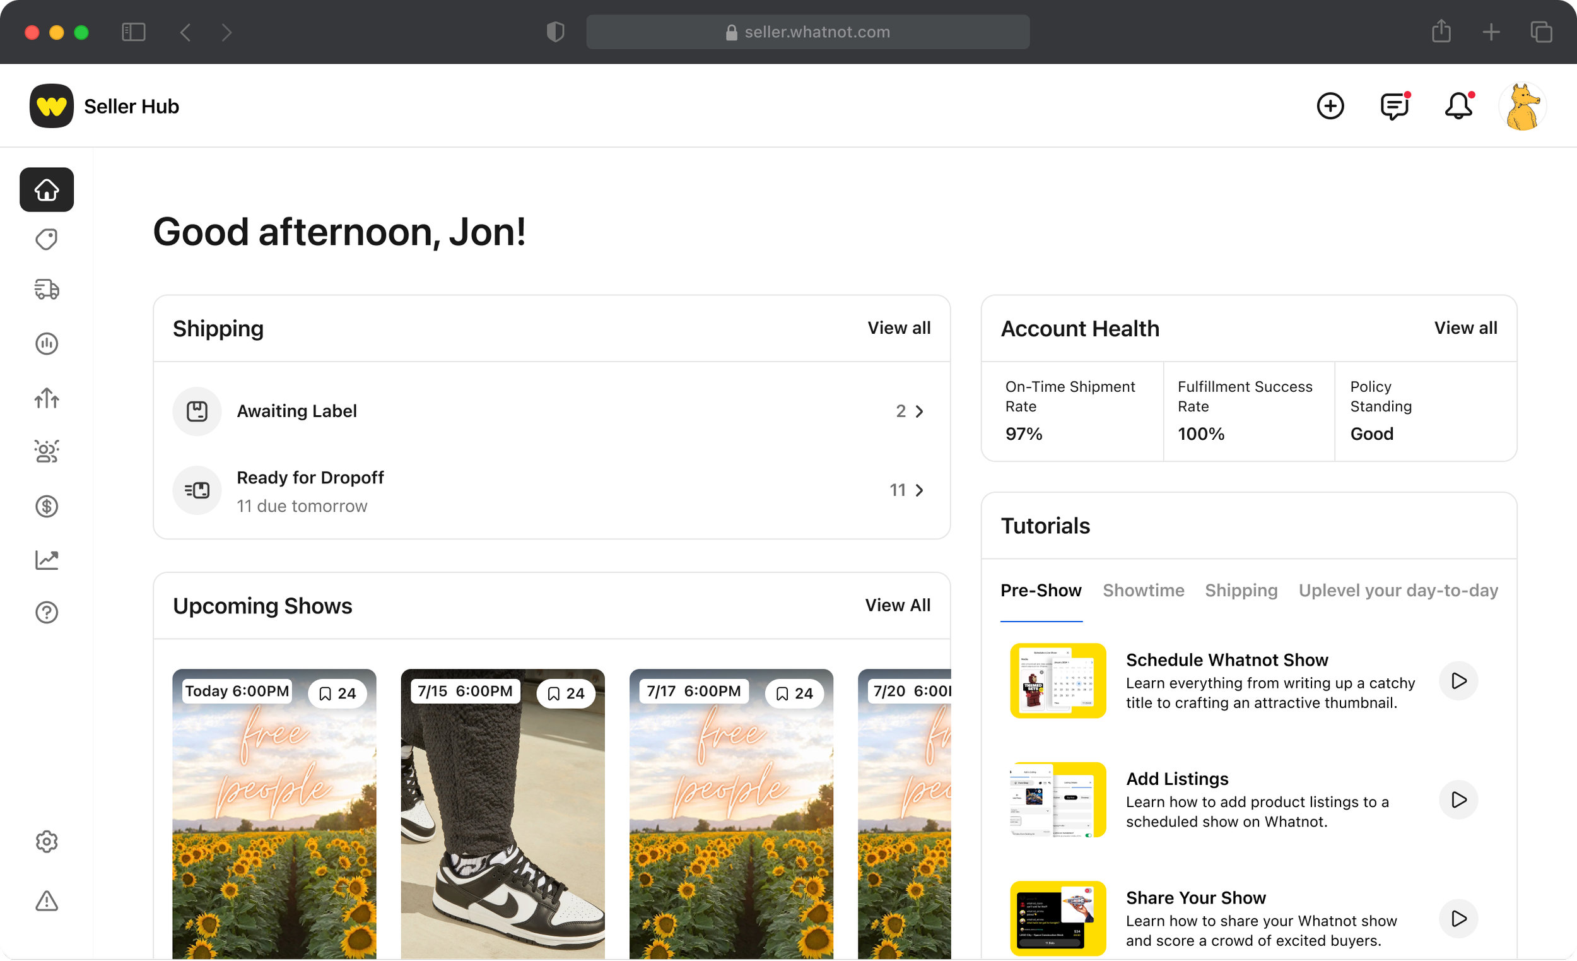
Task: Switch to the Pre-Show tutorials tab
Action: (1041, 591)
